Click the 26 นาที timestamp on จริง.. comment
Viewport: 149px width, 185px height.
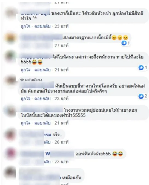[x=62, y=142]
